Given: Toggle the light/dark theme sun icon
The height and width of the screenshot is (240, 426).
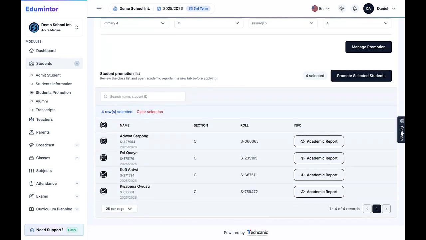Looking at the screenshot, I should click(x=342, y=9).
